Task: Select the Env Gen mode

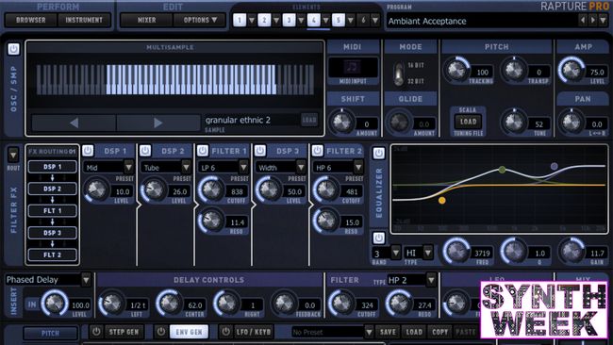Action: click(190, 332)
